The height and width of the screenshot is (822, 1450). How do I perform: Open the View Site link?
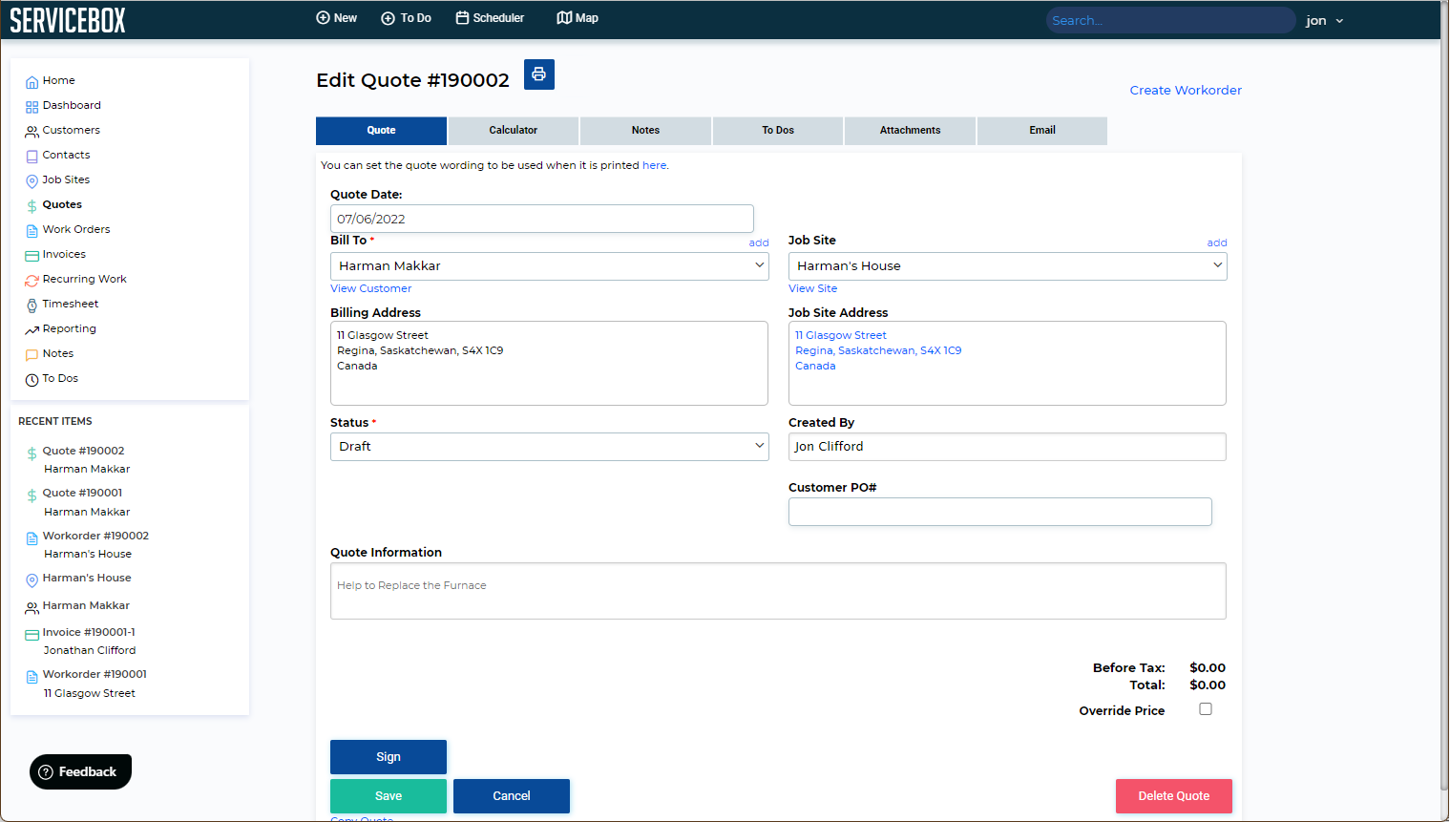point(813,288)
